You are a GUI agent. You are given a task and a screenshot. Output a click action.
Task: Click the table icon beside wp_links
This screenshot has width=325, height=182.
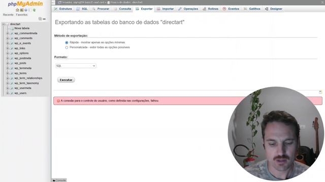[x=12, y=49]
